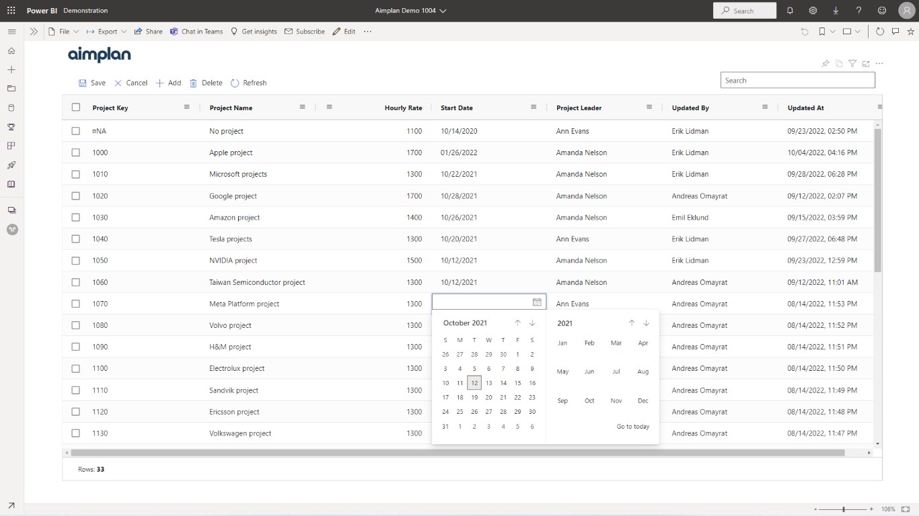
Task: Open the notifications bell
Action: 790,11
